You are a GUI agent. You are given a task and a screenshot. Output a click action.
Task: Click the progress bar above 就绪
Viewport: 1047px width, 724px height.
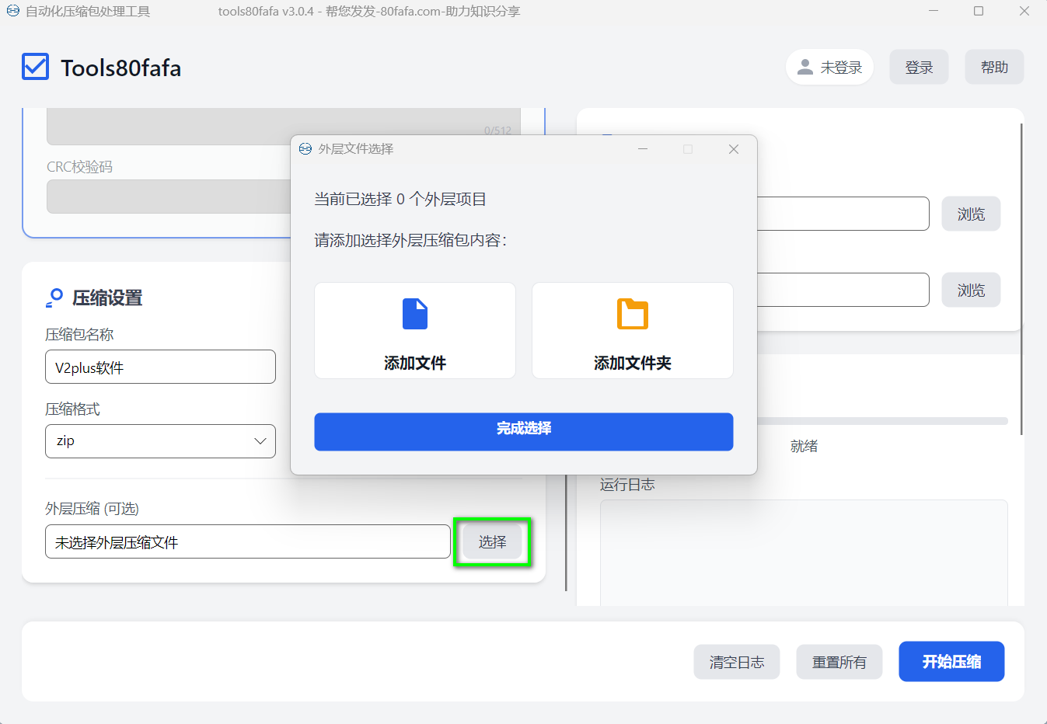click(x=882, y=421)
